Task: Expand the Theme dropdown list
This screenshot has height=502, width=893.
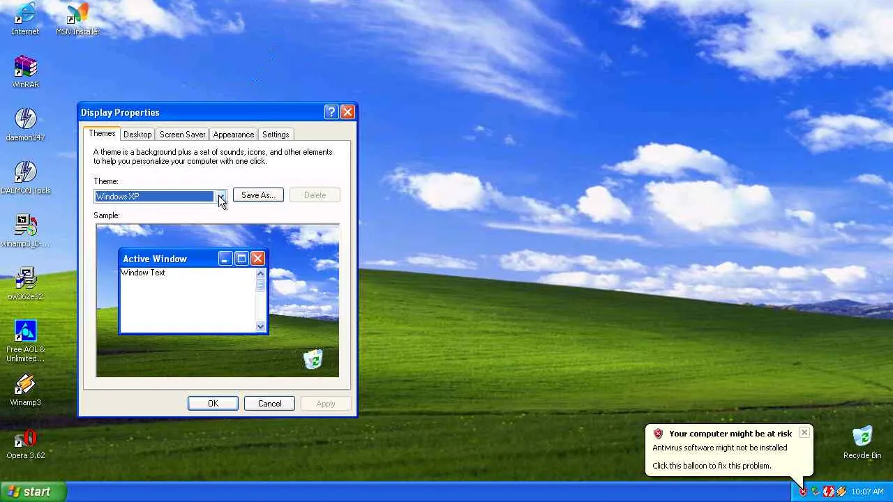Action: point(220,197)
